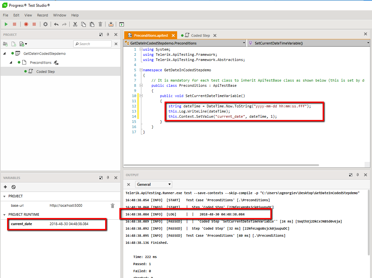Delete the base-url variable with trash icon
The width and height of the screenshot is (372, 278).
coord(112,205)
